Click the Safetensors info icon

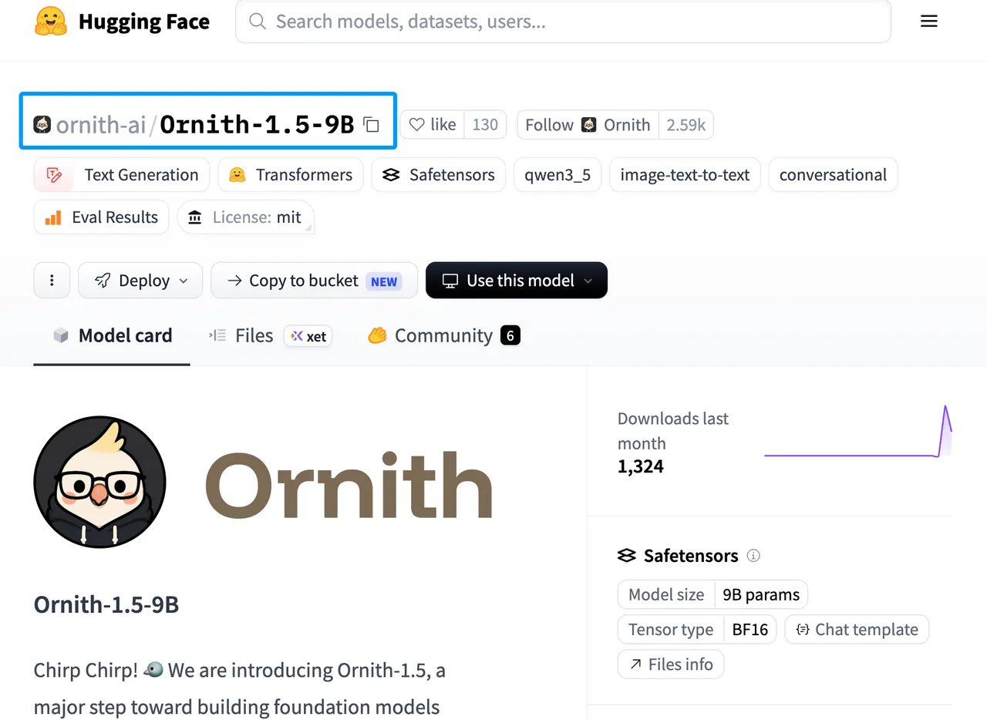[754, 555]
